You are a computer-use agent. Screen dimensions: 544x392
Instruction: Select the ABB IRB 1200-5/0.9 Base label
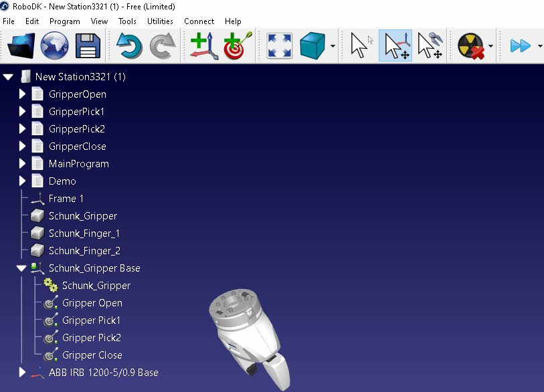click(104, 372)
